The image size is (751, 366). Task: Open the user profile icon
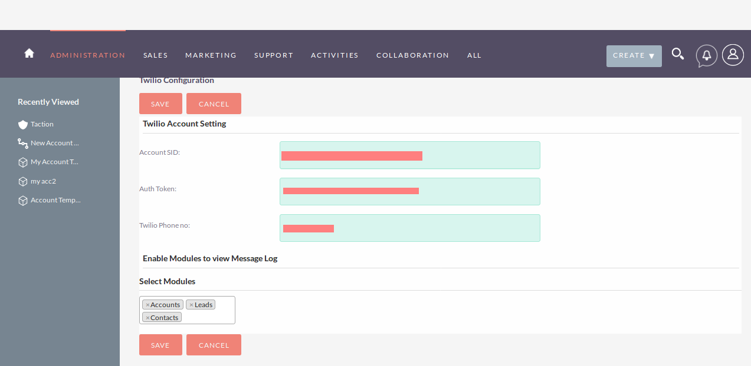coord(733,55)
